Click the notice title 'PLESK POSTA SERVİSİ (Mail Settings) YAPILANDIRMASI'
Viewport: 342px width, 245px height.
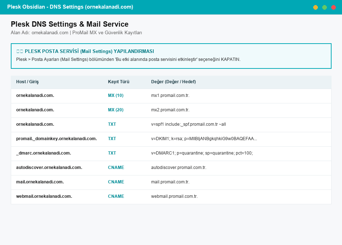pyautogui.click(x=89, y=51)
